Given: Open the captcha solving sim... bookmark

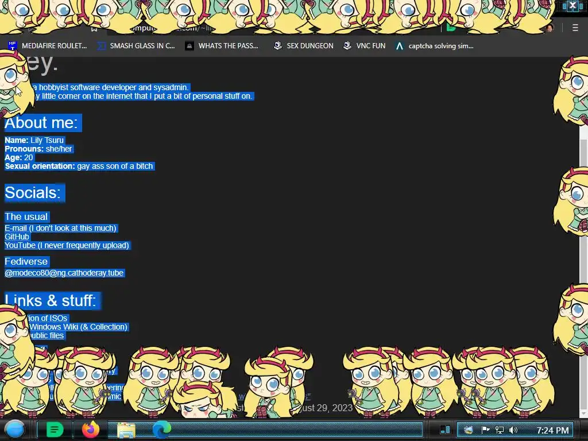Looking at the screenshot, I should (x=435, y=46).
